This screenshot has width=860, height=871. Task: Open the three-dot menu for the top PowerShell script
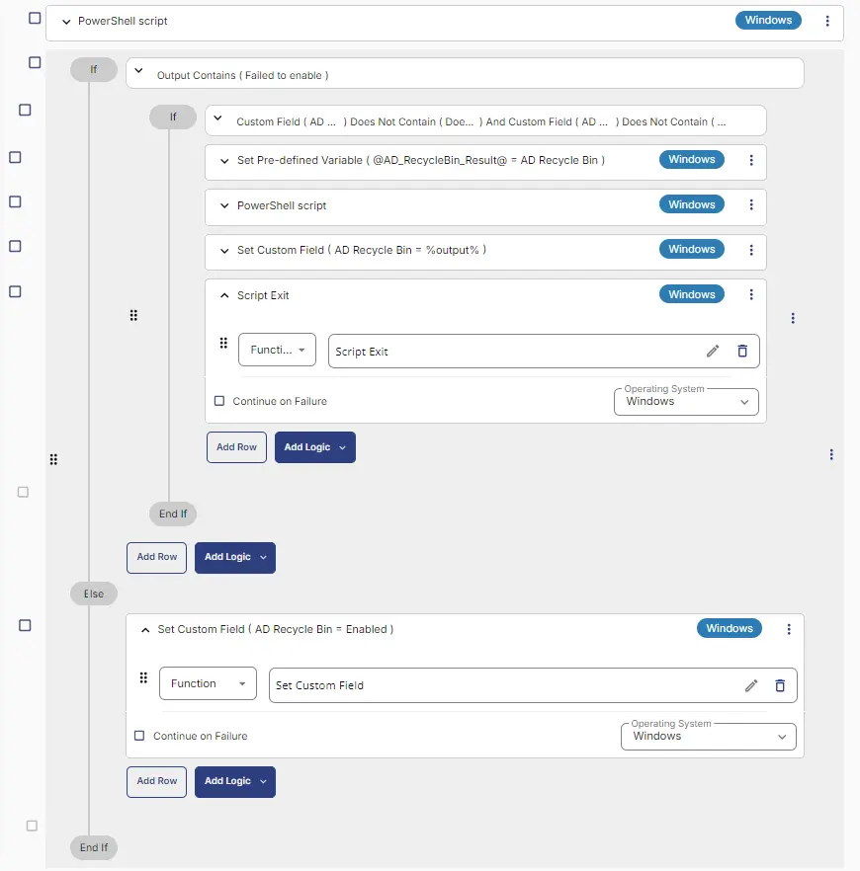coord(827,21)
